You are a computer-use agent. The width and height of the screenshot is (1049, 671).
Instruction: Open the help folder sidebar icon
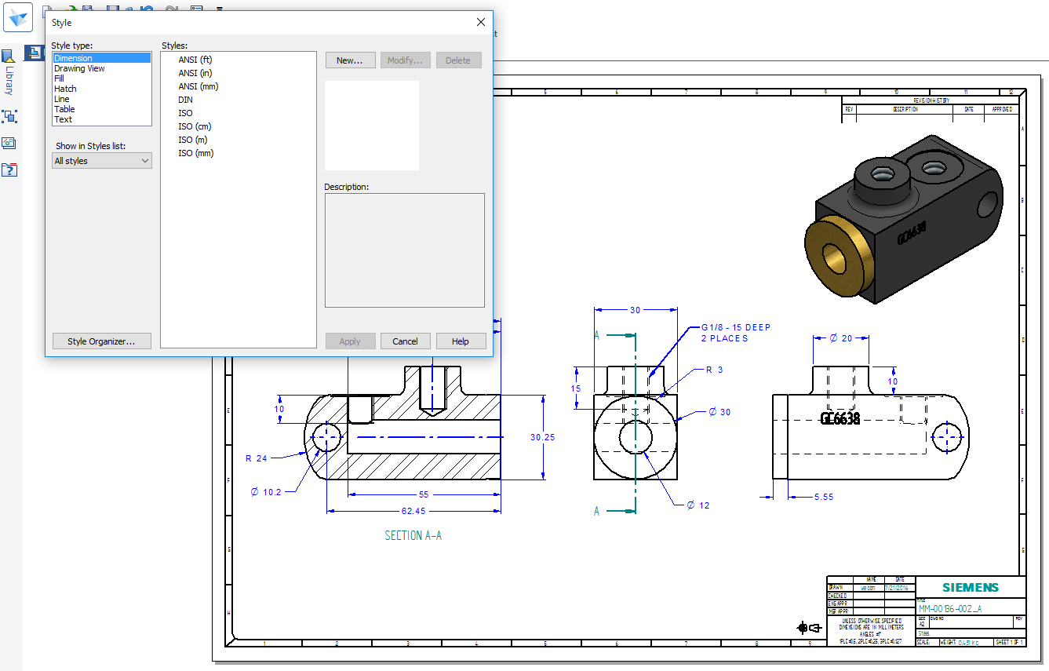pyautogui.click(x=9, y=170)
